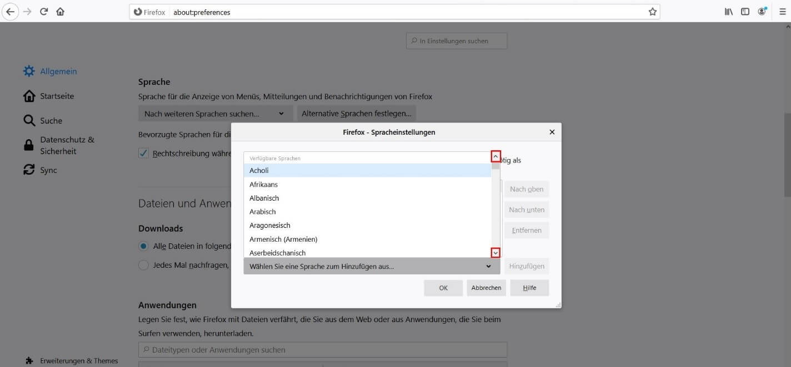
Task: Click the language list scroll-up arrow
Action: (x=495, y=157)
